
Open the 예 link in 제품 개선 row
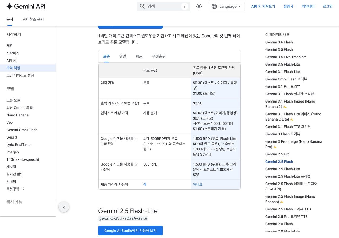tap(145, 185)
